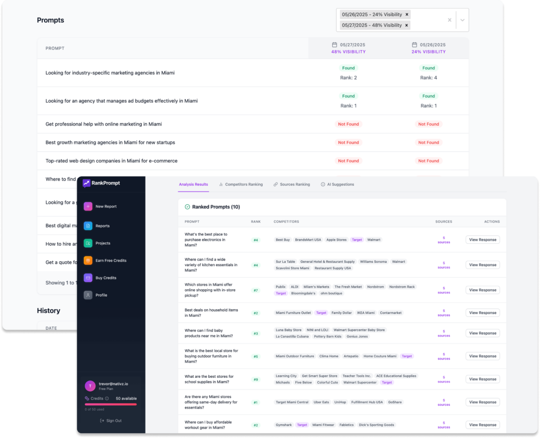
Task: Click the Projects folder icon
Action: pos(88,243)
